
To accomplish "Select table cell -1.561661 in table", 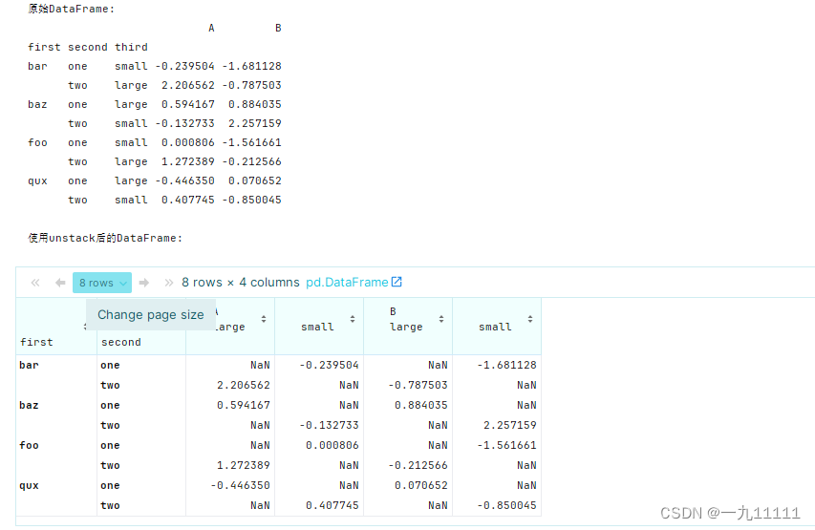I will 506,445.
